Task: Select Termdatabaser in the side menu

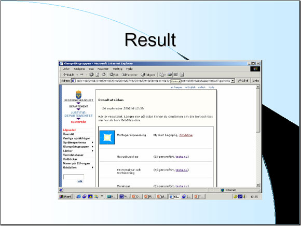Action: tap(73, 155)
